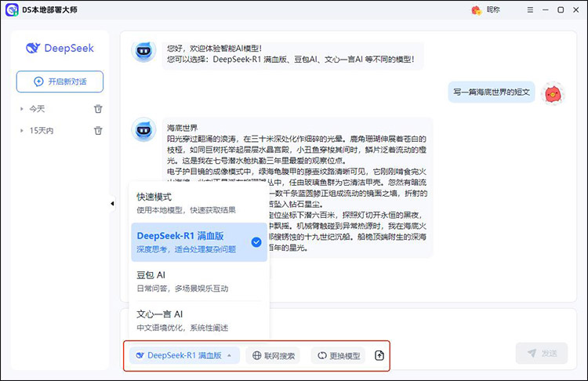Select DeepSeek-R1 满血版 in model list

(199, 242)
